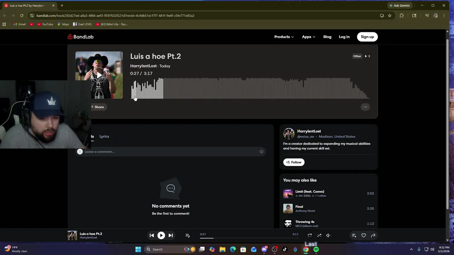Open the play queue icon
Viewport: 454px width, 255px height.
coord(188,236)
